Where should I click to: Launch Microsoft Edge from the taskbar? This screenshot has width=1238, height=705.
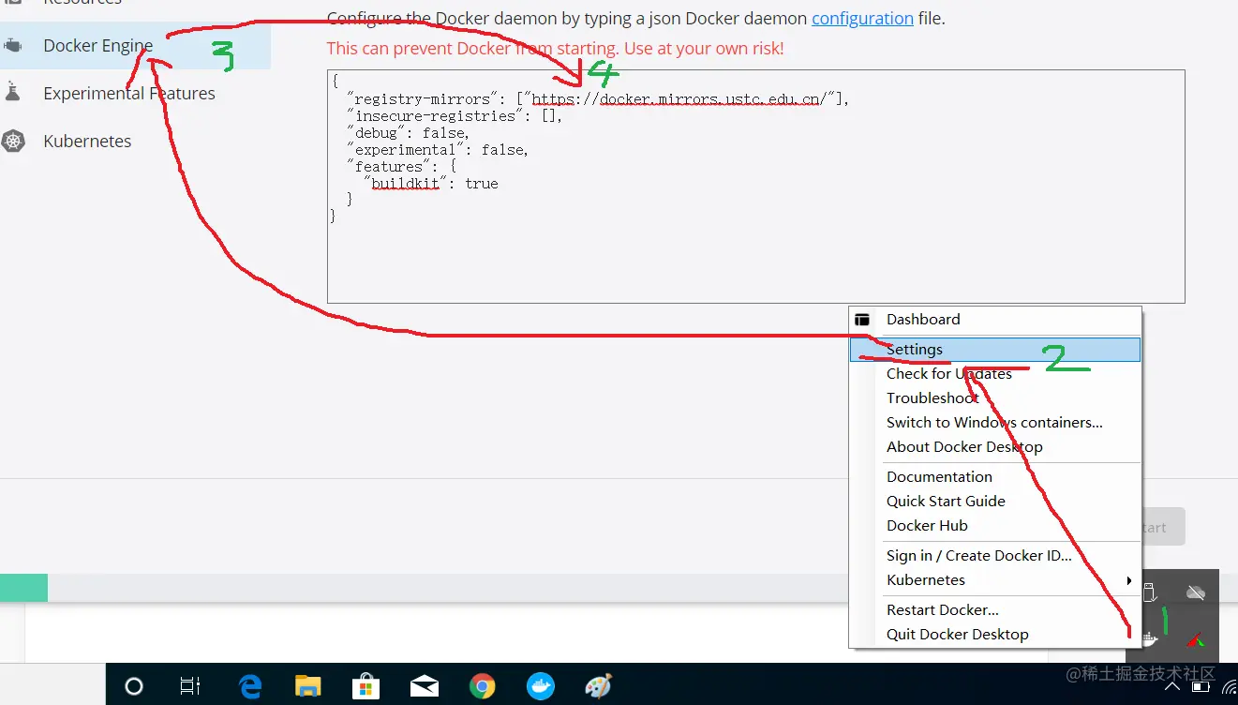coord(250,685)
